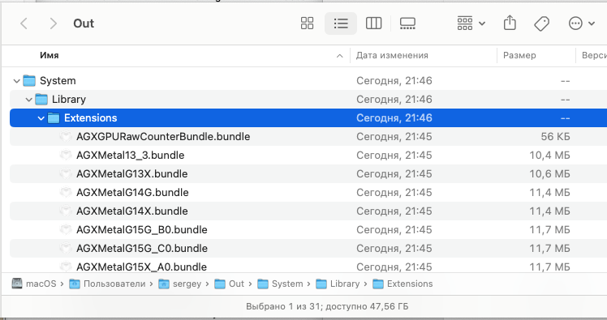Click the macOS disk icon in path bar
Screen dimensions: 607x320
(x=17, y=284)
